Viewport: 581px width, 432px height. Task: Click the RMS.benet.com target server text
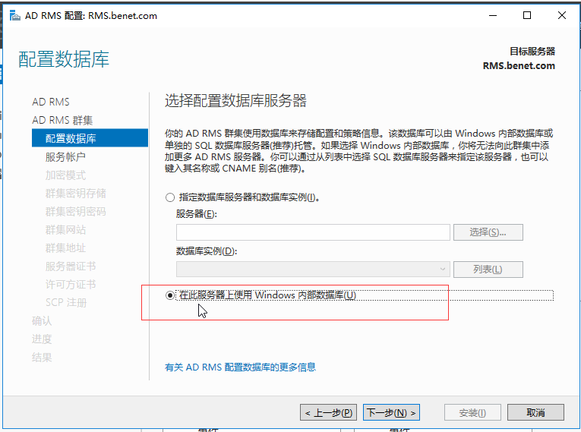click(519, 66)
